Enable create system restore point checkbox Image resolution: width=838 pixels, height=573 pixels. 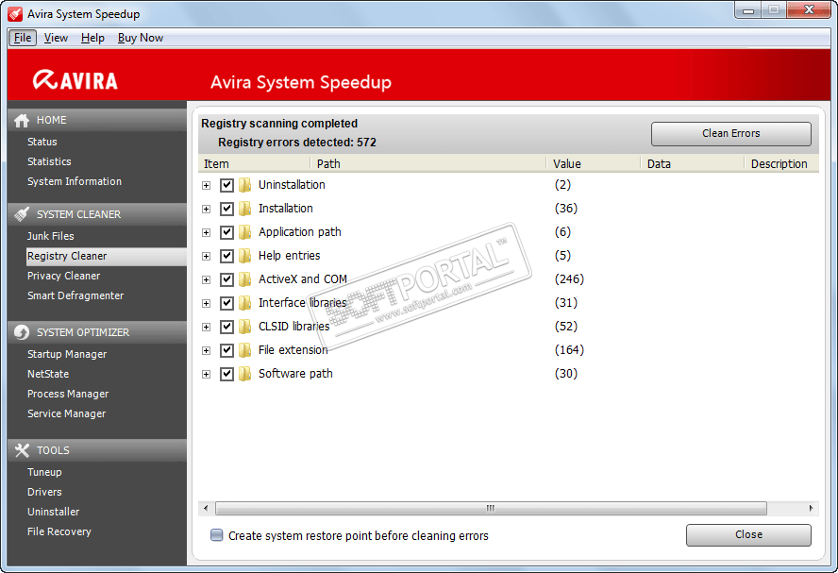(216, 535)
